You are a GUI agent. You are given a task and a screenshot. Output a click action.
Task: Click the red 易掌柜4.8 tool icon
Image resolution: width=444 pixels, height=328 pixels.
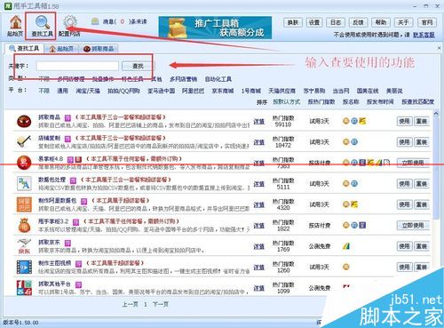(24, 163)
